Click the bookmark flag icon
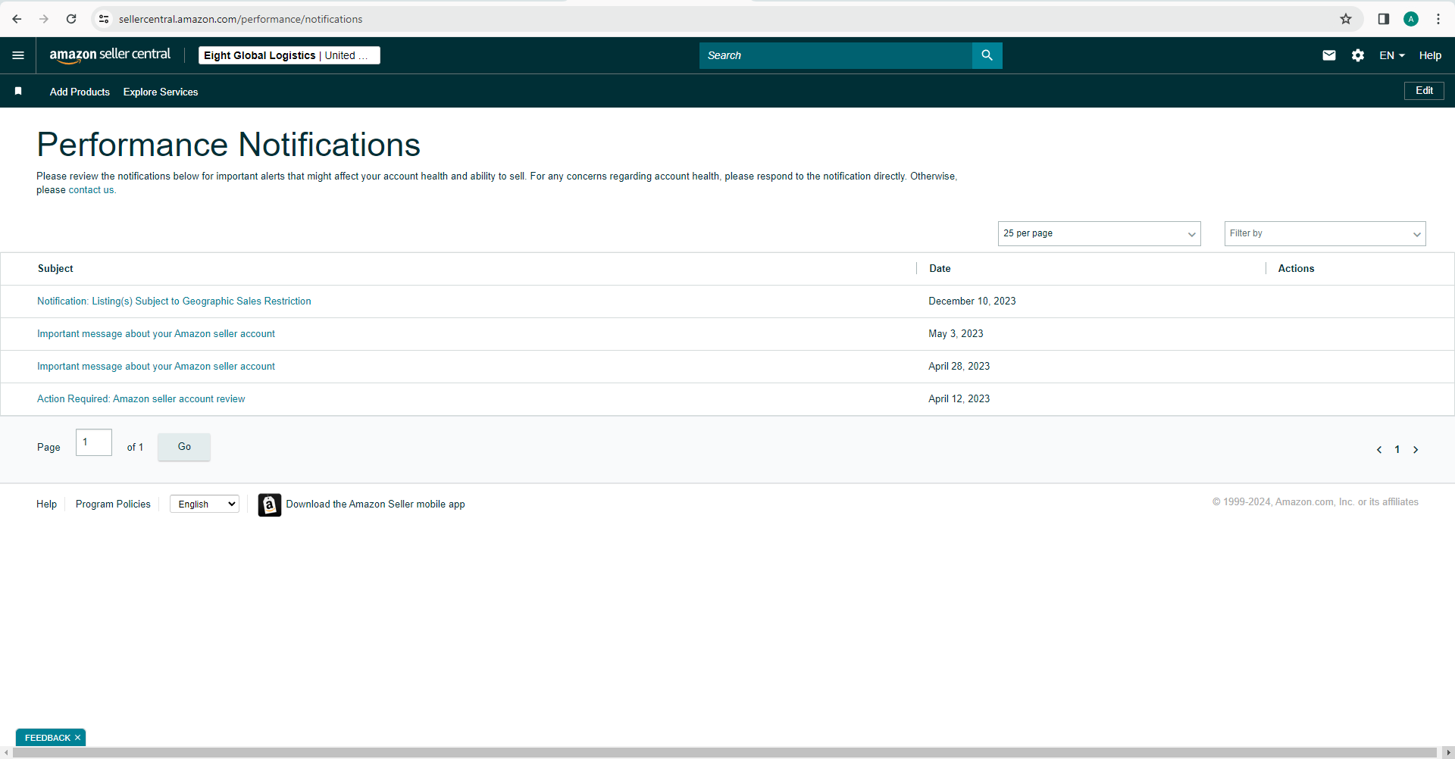Screen dimensions: 1455x759 pos(18,91)
